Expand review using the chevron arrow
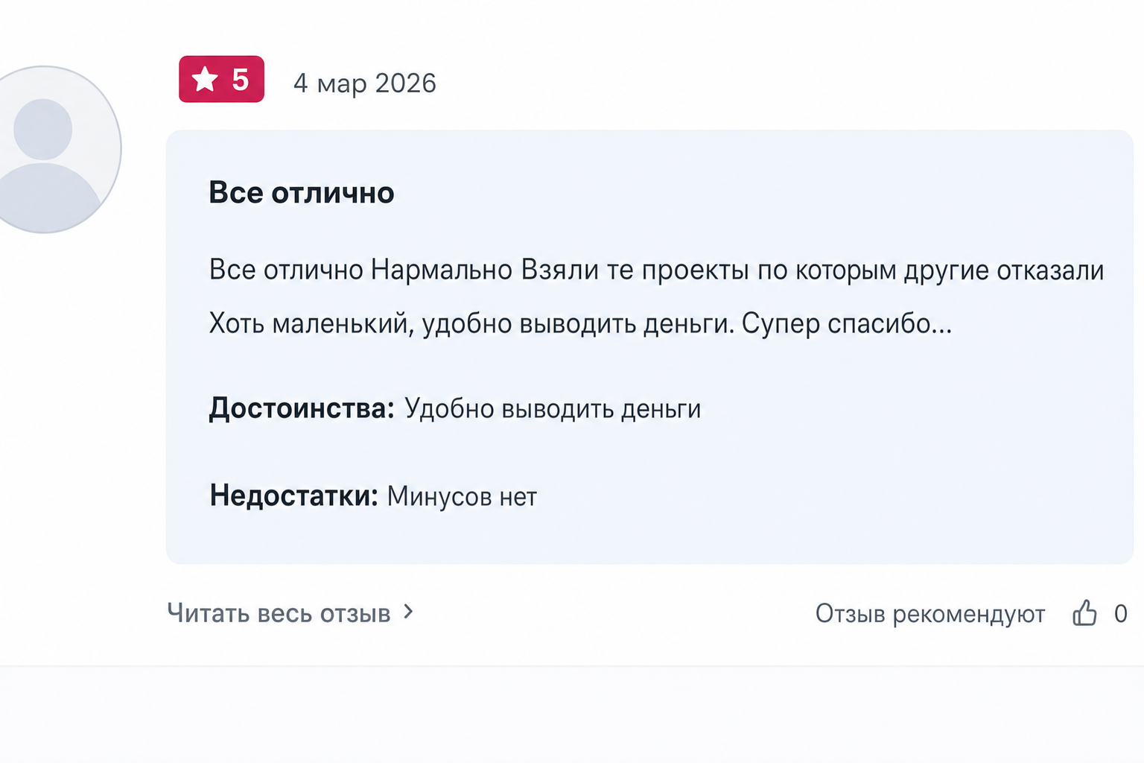 (408, 612)
